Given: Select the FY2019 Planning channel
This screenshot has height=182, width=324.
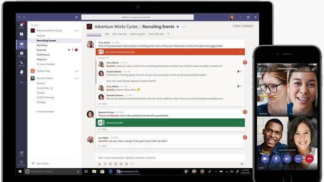Looking at the screenshot, I should (45, 98).
